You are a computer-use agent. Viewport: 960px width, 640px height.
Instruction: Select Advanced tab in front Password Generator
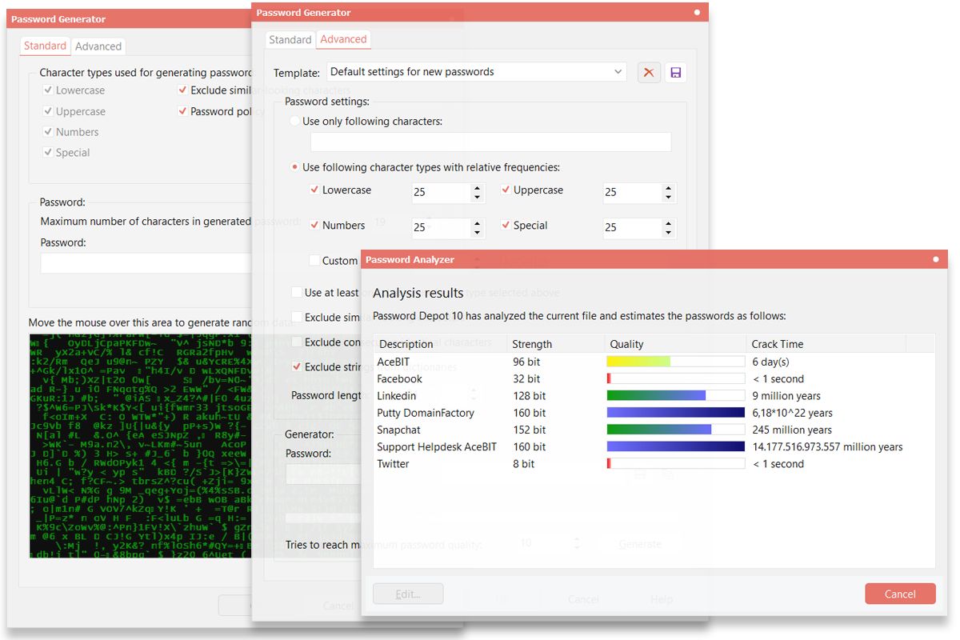point(343,39)
